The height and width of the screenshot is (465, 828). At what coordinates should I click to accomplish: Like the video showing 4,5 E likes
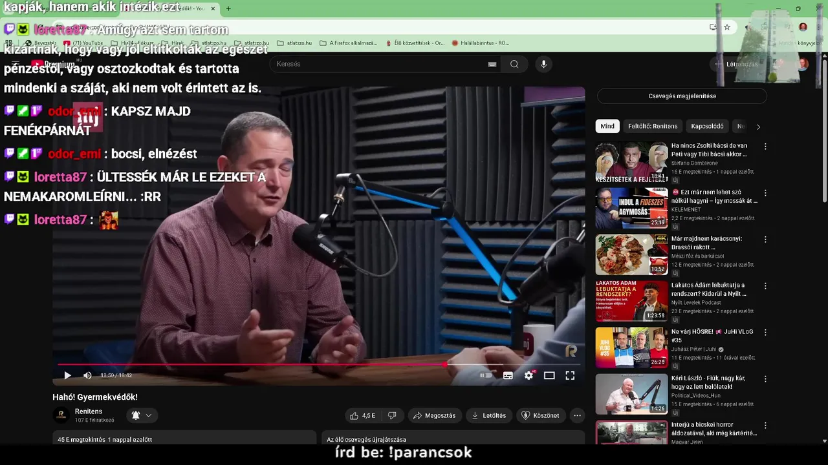[x=362, y=415]
